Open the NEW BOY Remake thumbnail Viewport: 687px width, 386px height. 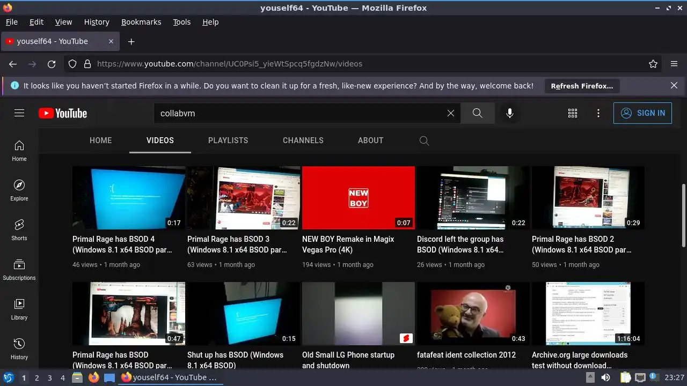359,198
